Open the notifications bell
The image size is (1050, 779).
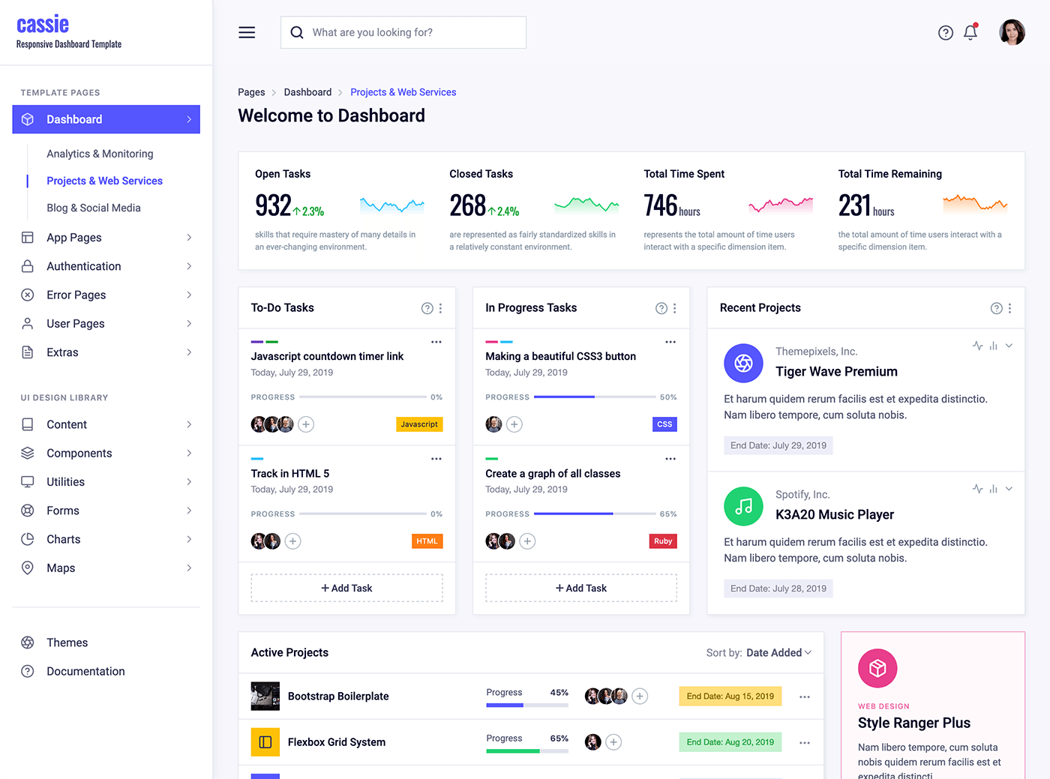970,32
